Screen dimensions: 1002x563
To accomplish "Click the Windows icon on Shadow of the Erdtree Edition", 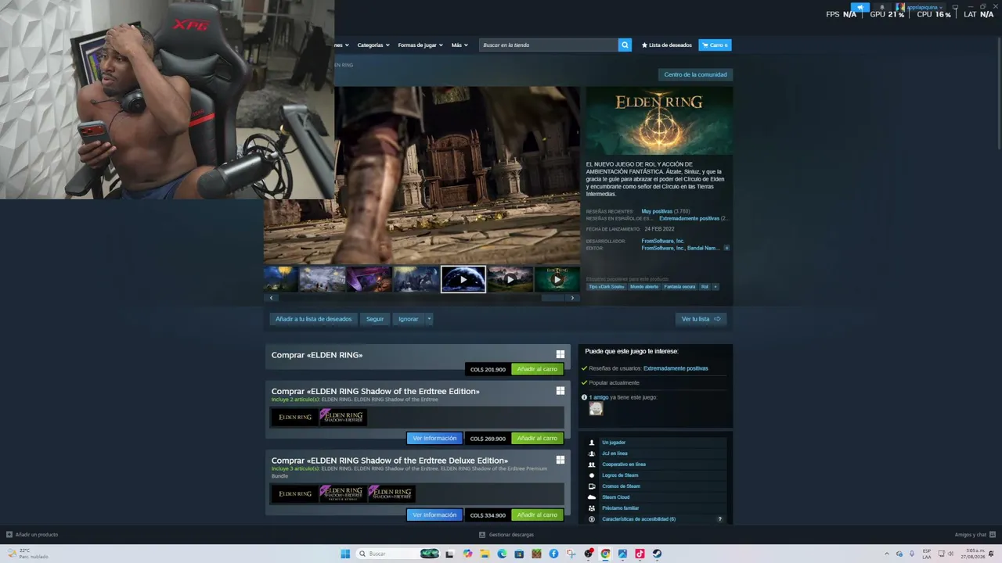I will (x=560, y=391).
